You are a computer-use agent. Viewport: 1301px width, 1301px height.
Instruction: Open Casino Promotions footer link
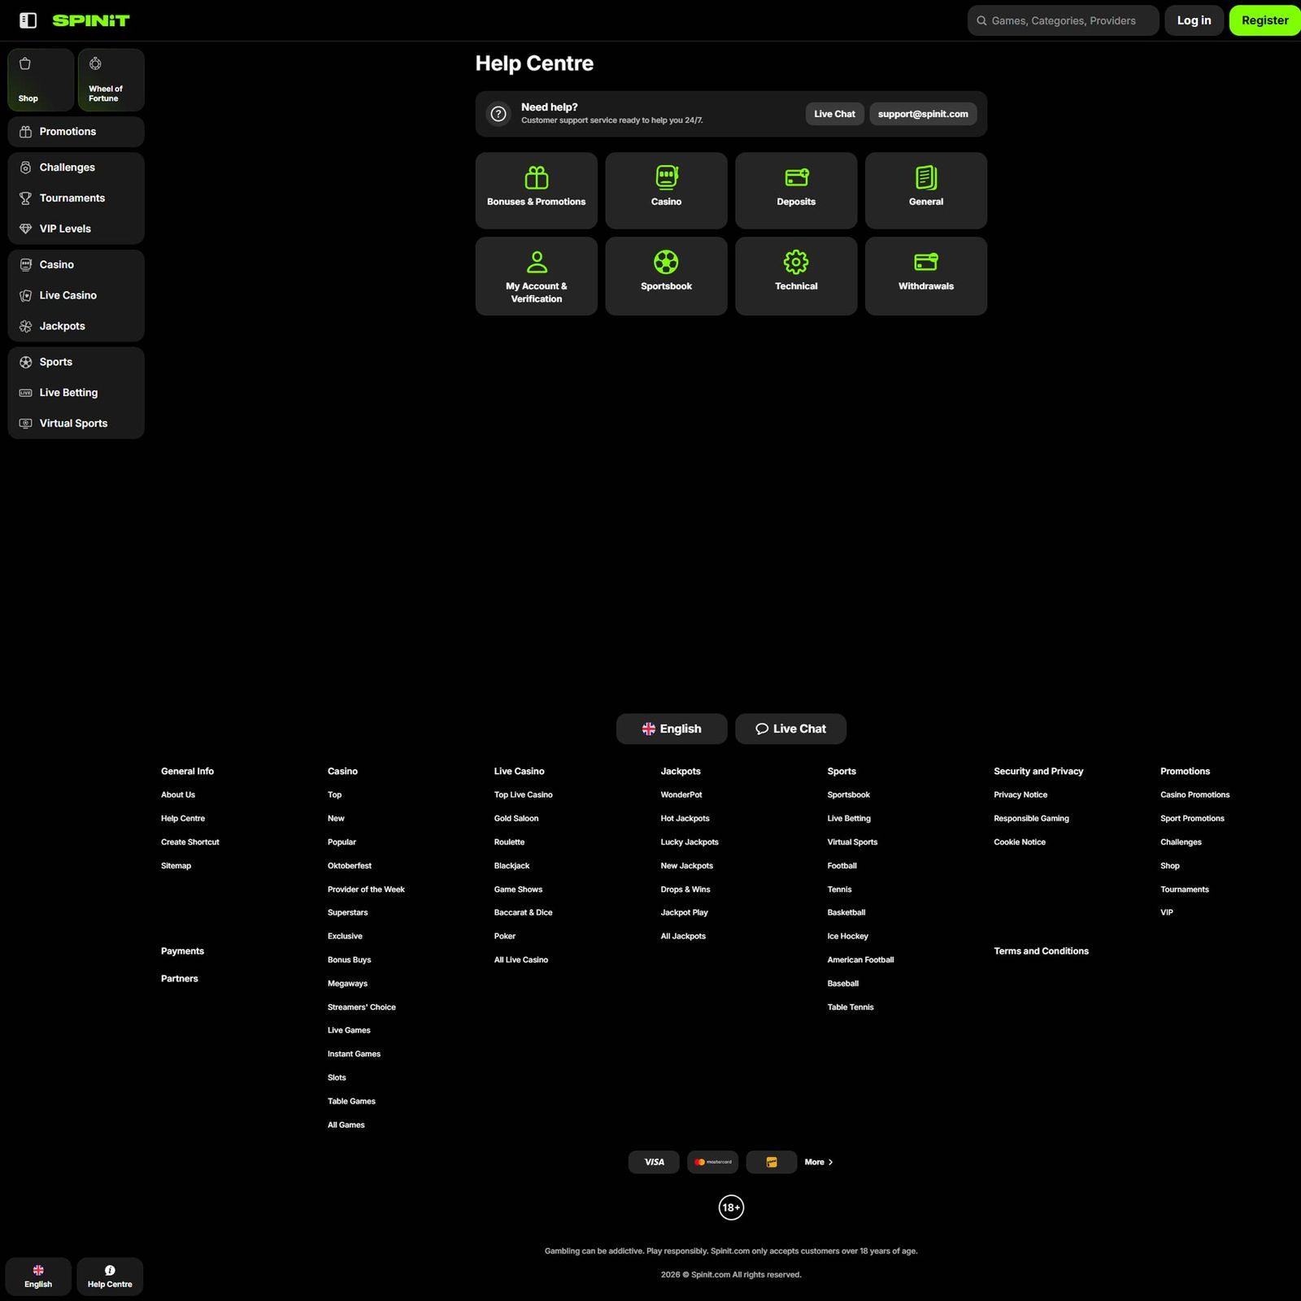click(1195, 795)
